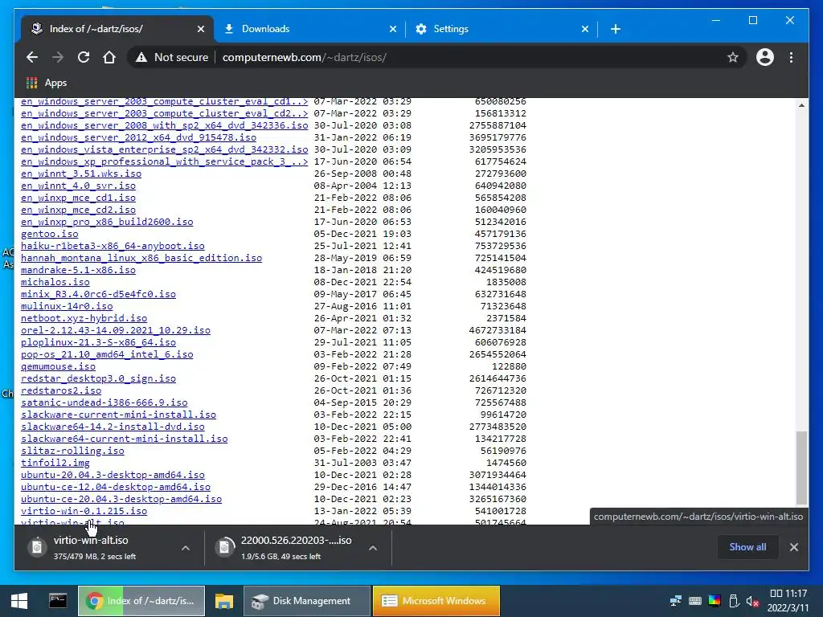Click the muted volume tray icon
823x617 pixels.
(752, 601)
